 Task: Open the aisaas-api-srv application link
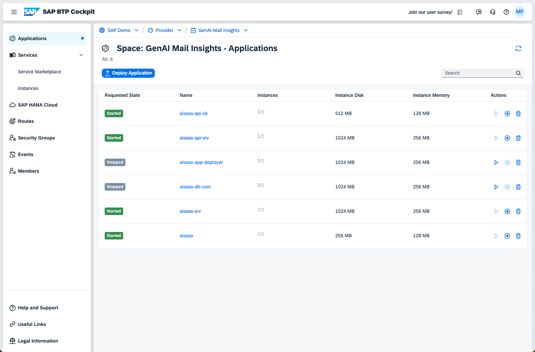click(x=194, y=138)
